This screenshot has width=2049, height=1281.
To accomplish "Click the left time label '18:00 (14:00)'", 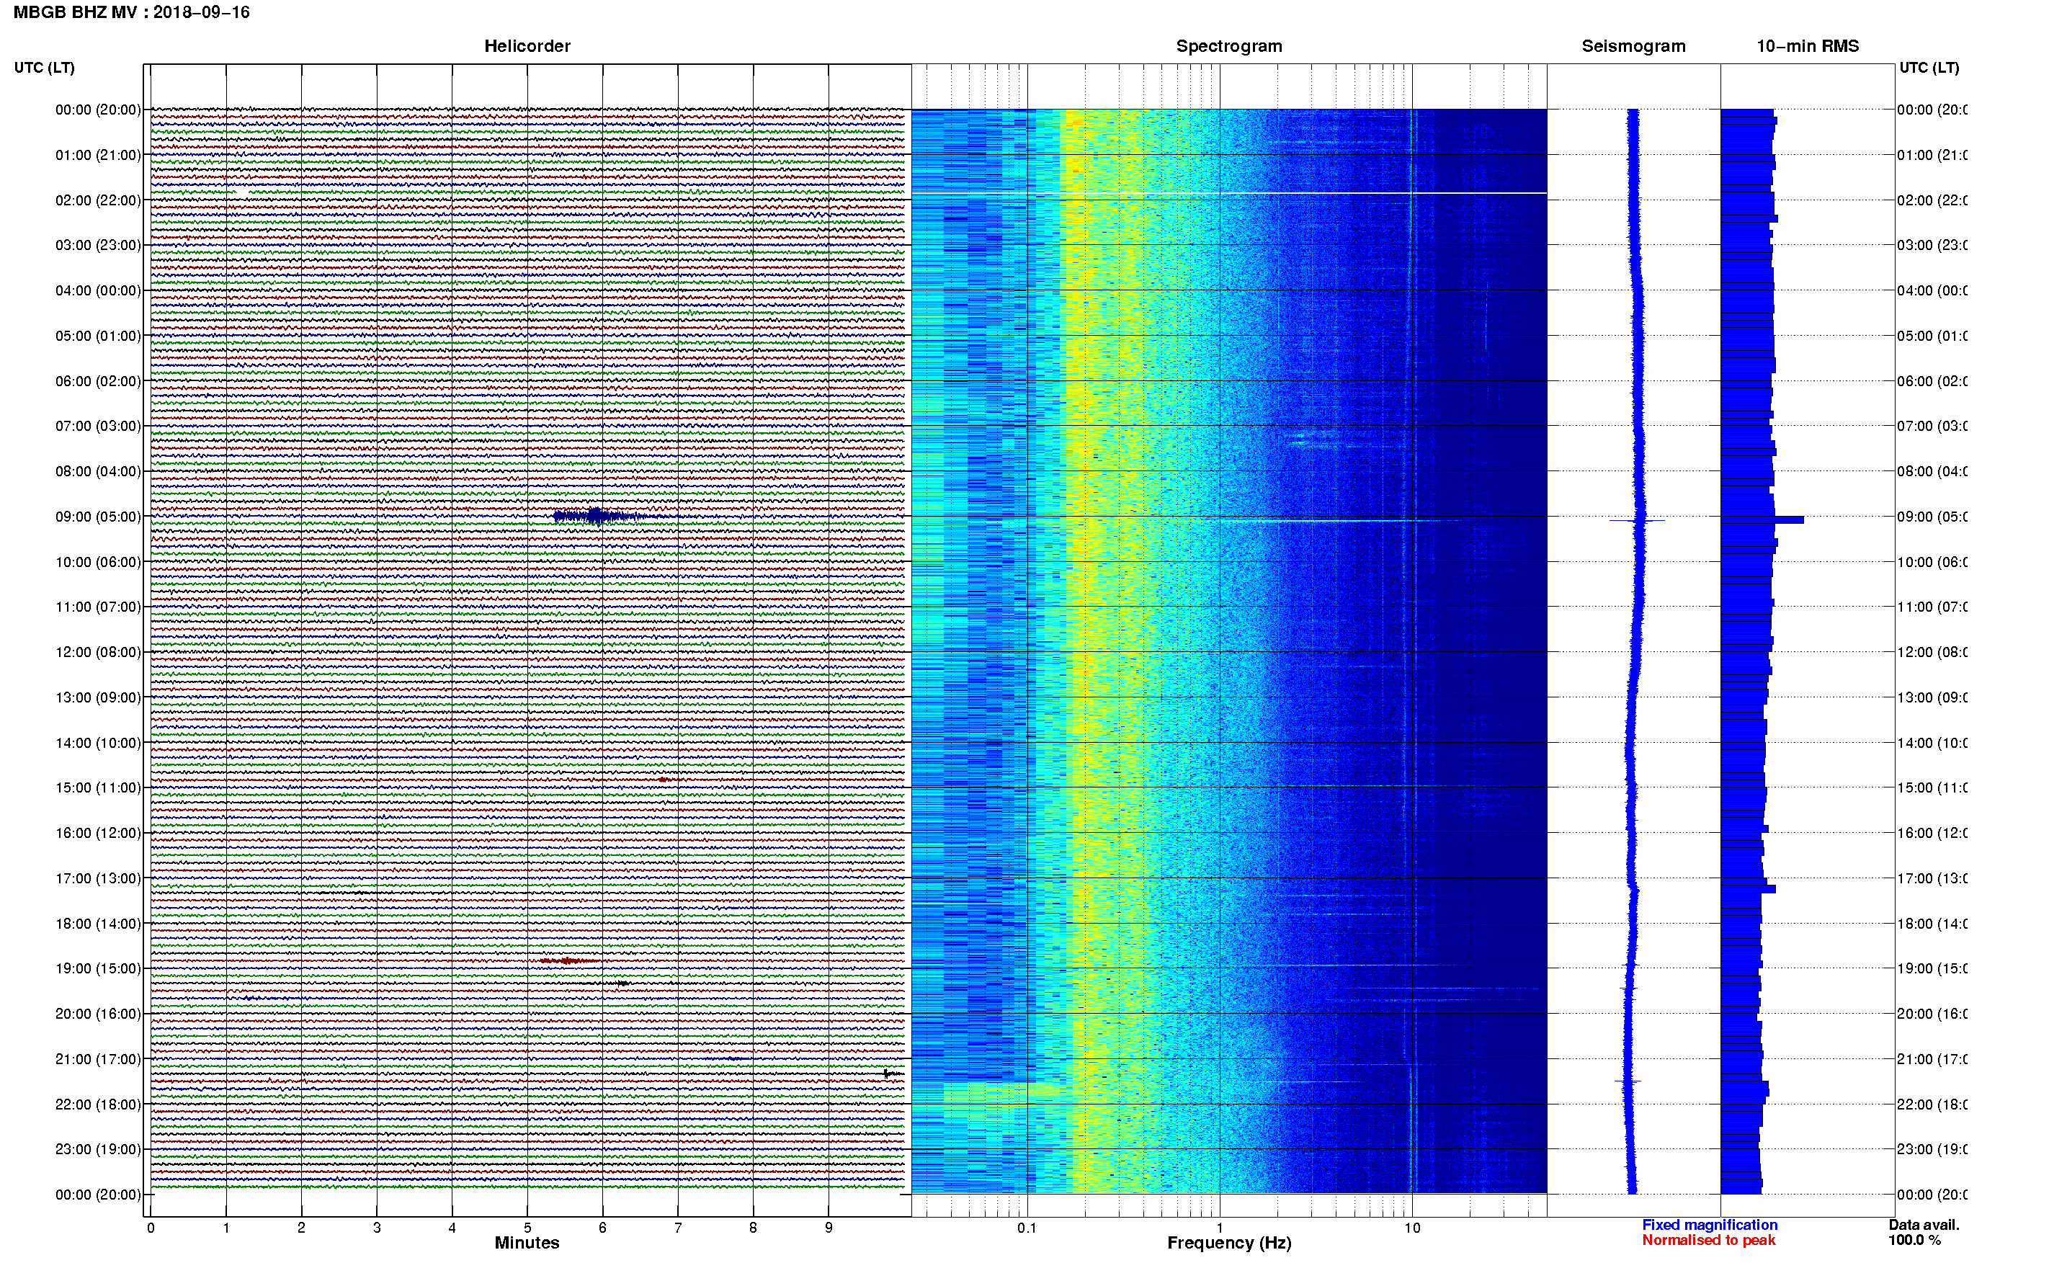I will 98,924.
